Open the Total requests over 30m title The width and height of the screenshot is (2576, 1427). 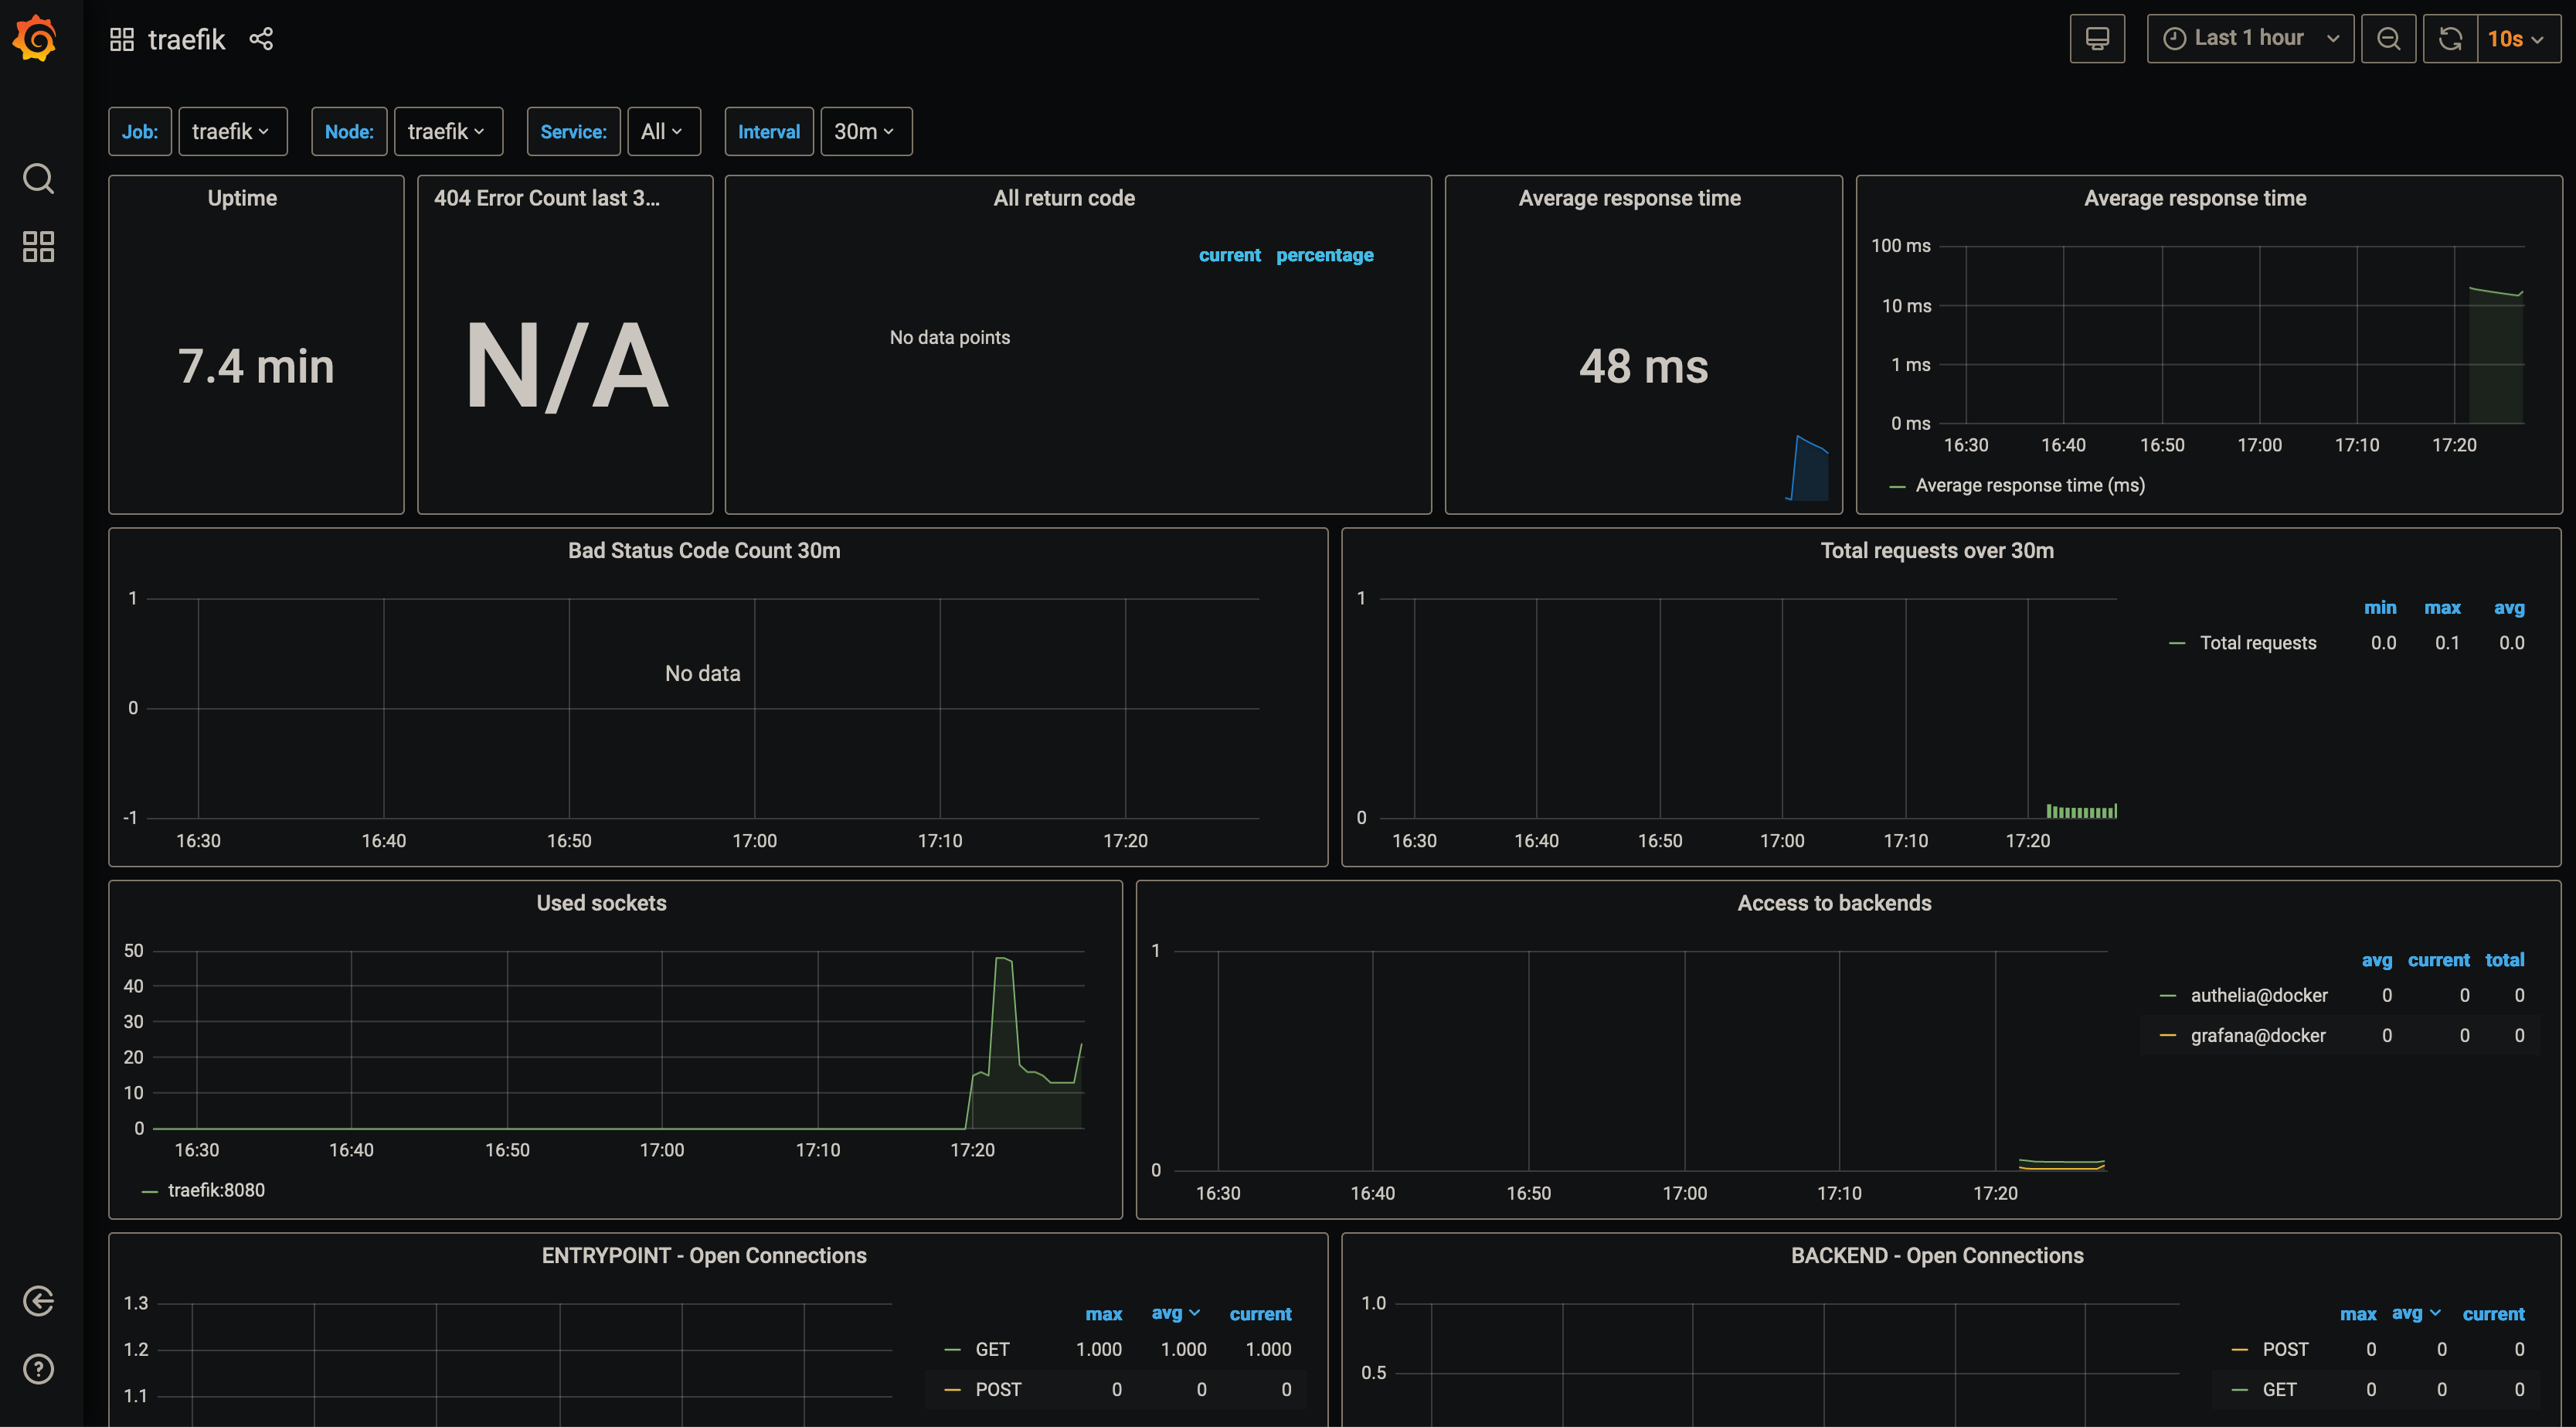(x=1937, y=550)
